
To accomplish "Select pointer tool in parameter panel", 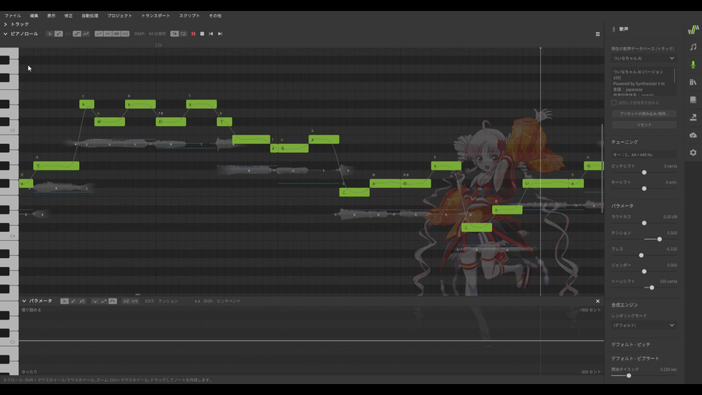I will pos(64,301).
